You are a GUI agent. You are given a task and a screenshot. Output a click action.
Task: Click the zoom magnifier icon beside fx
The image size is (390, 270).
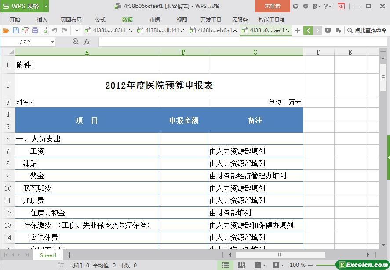tap(75, 41)
